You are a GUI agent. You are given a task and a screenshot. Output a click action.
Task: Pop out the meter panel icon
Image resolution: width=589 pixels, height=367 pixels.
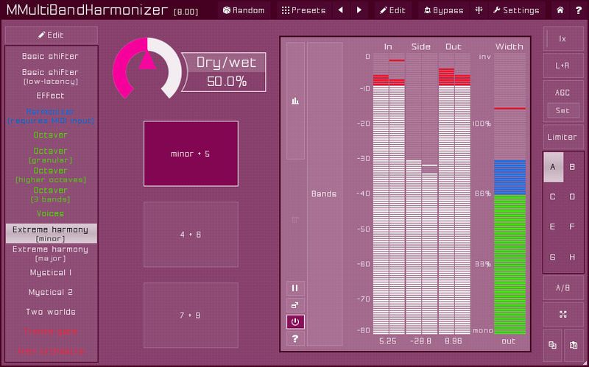295,305
